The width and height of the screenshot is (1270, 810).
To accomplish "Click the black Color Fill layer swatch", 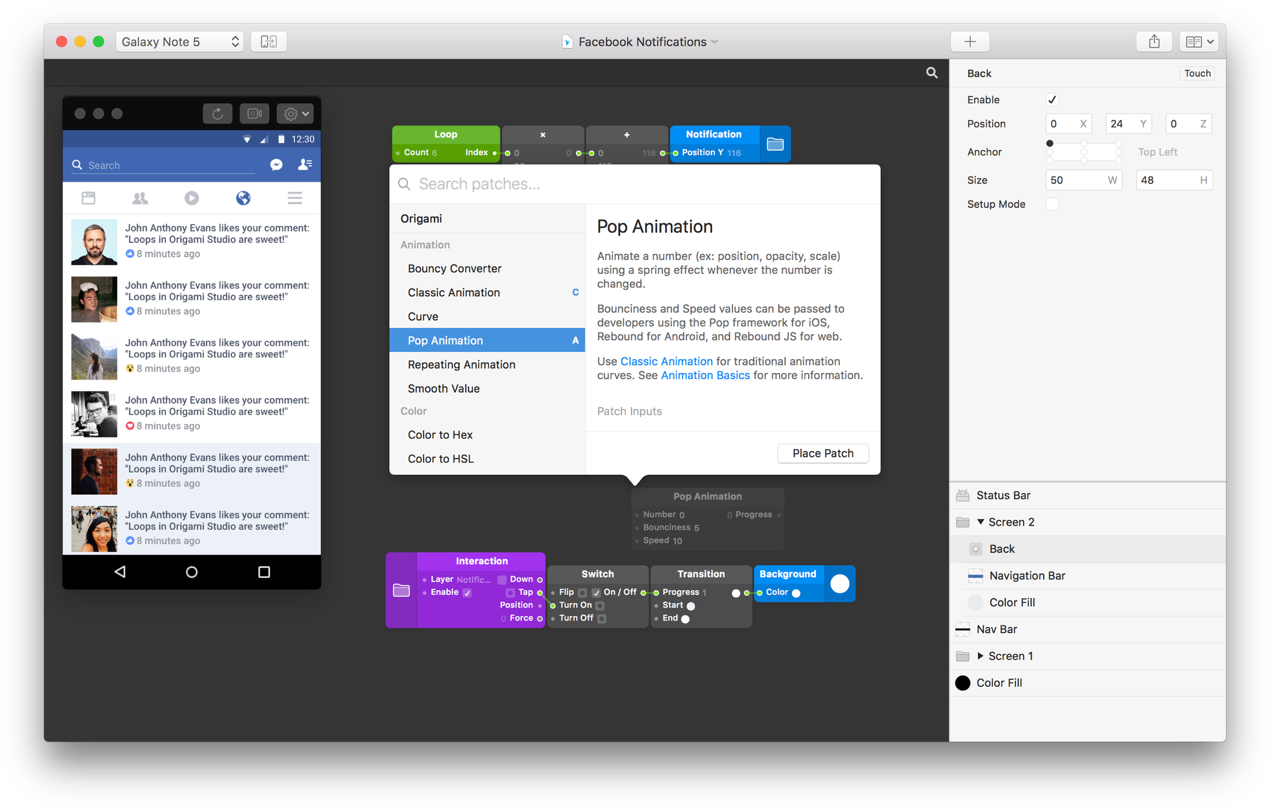I will tap(962, 683).
